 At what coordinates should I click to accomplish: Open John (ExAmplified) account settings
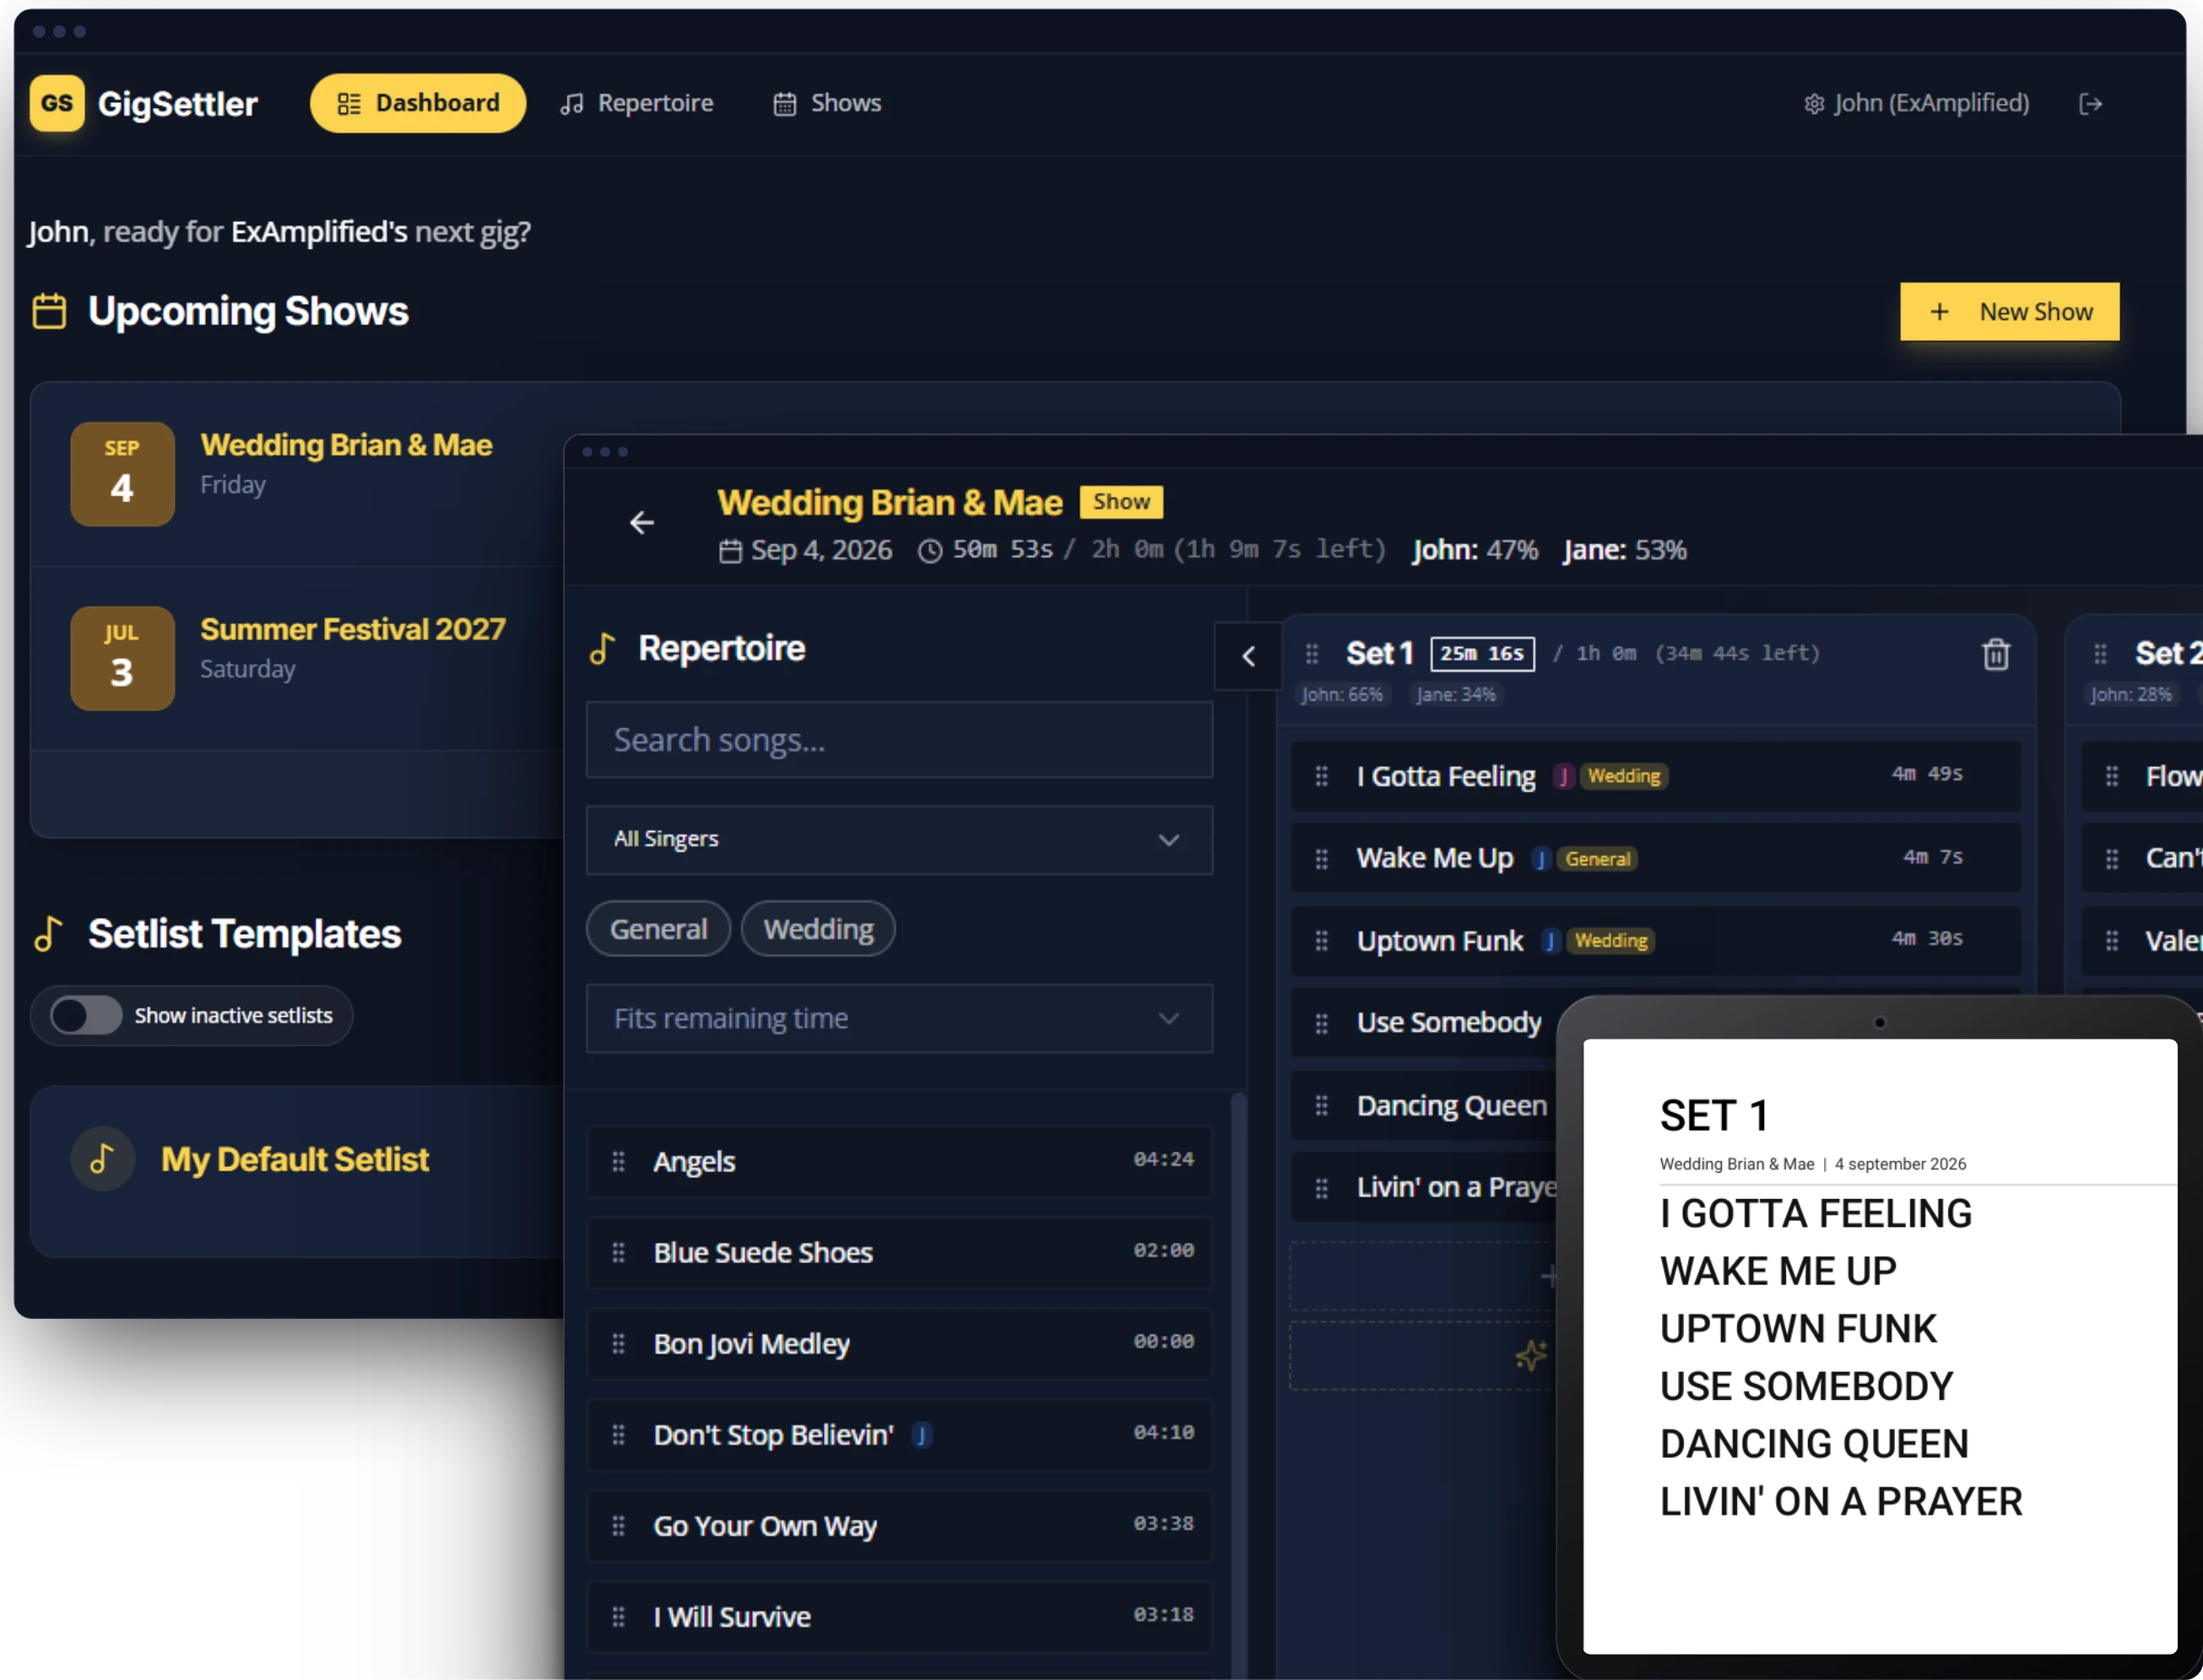click(1916, 103)
